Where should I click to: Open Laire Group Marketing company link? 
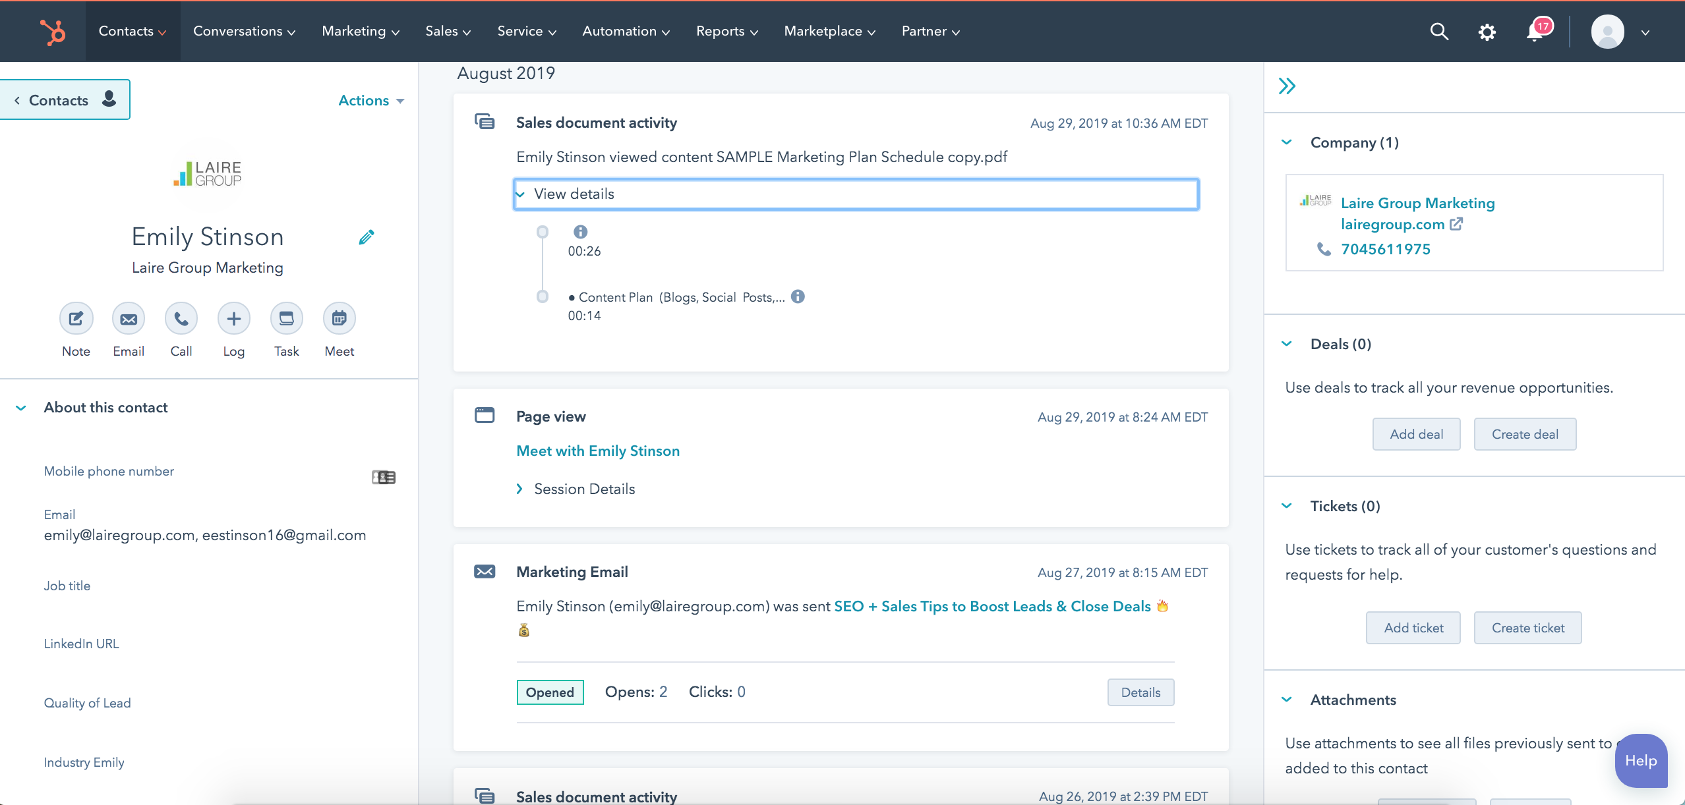pos(1417,203)
